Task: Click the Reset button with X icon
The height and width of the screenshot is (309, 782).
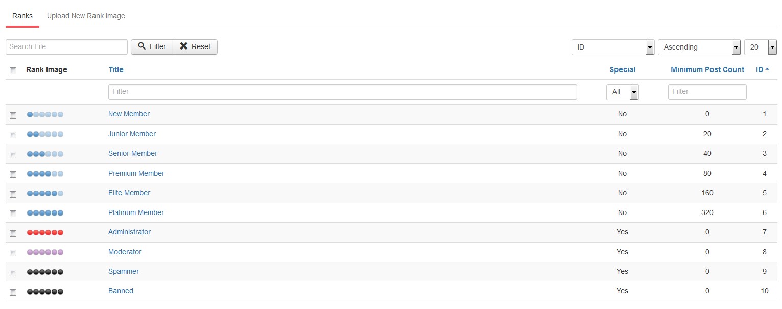Action: pyautogui.click(x=195, y=46)
